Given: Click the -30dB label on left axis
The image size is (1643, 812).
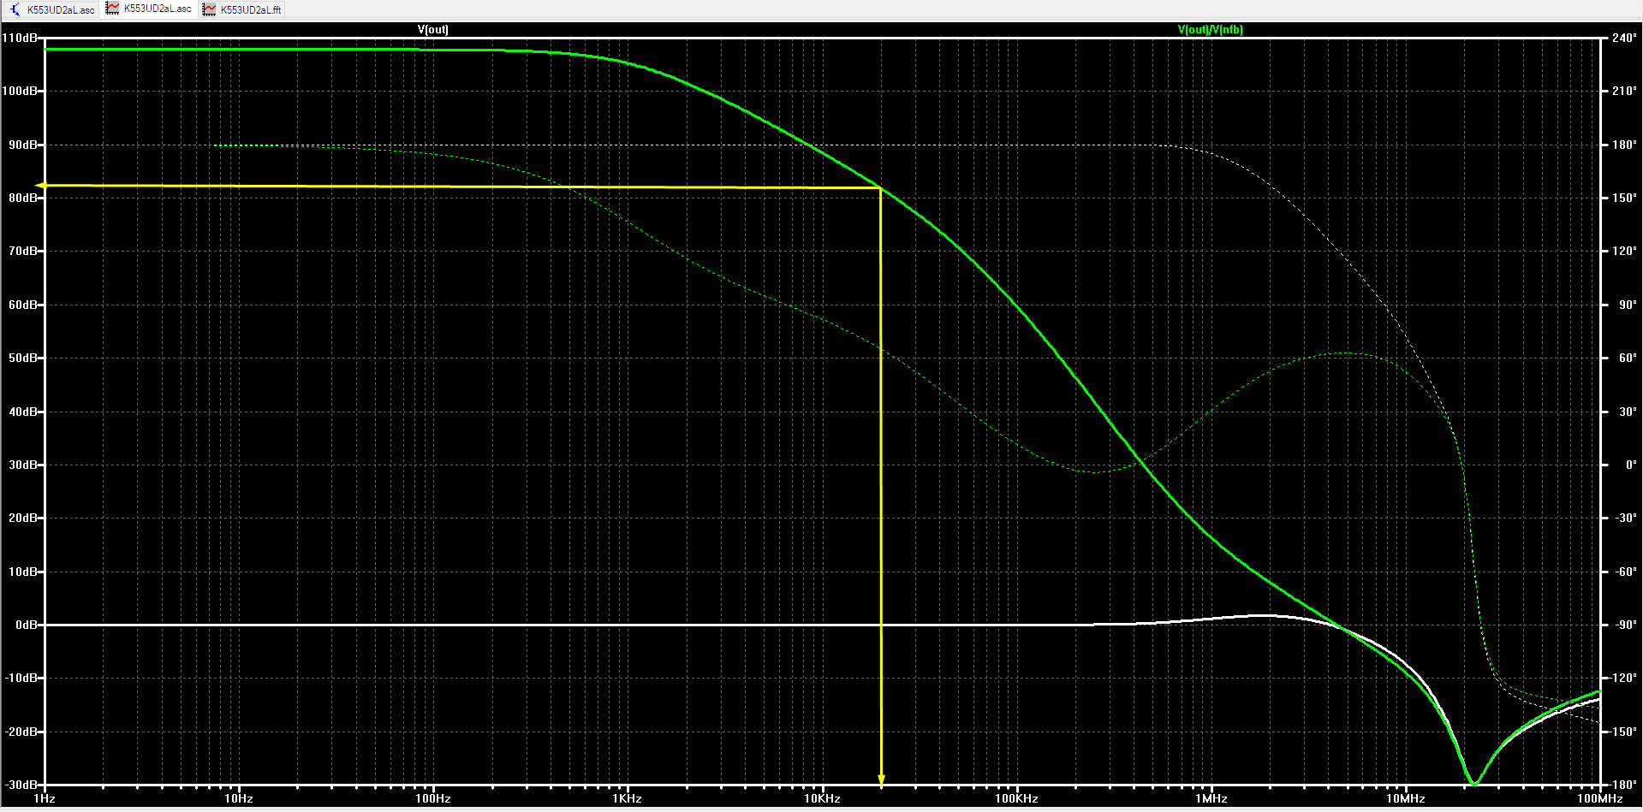Looking at the screenshot, I should click(21, 785).
